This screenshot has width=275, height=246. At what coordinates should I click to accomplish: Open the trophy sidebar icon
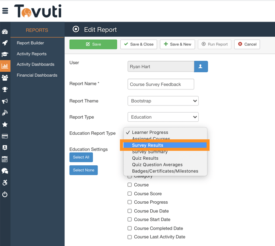[x=5, y=89]
